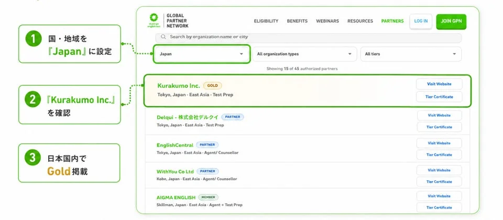Select 'Tokyo, Japan · East Asia · Test Prep' under Kurakumo
The image size is (503, 220).
tap(195, 95)
